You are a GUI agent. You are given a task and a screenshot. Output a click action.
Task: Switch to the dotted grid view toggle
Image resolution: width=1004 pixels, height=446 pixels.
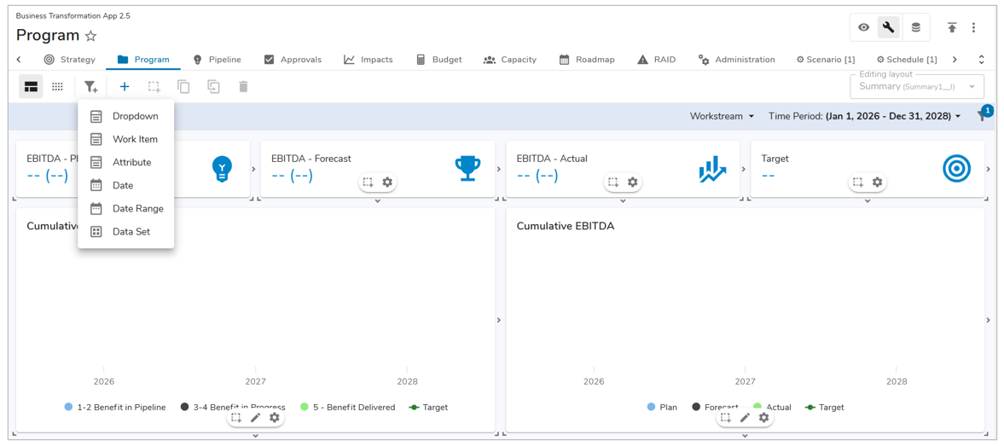point(57,87)
